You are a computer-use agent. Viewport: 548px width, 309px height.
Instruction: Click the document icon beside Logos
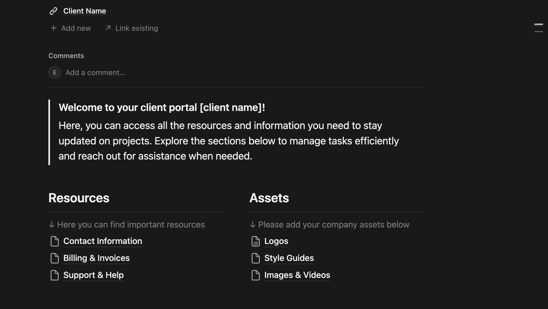coord(256,241)
